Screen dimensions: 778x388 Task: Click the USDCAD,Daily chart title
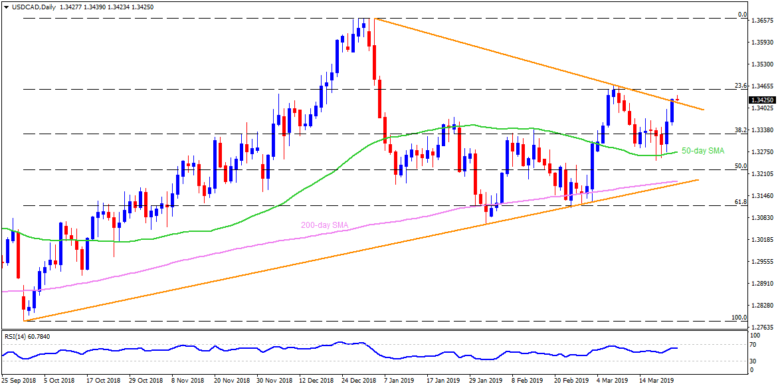tap(23, 7)
